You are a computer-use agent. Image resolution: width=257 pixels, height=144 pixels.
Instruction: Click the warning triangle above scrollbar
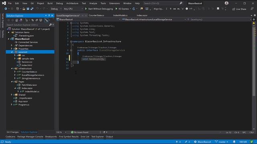[x=254, y=23]
